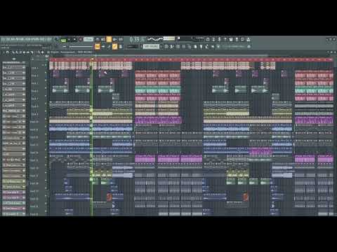Select the Paint brush tool in playlist toolbar
The width and height of the screenshot is (337, 252).
click(16, 52)
